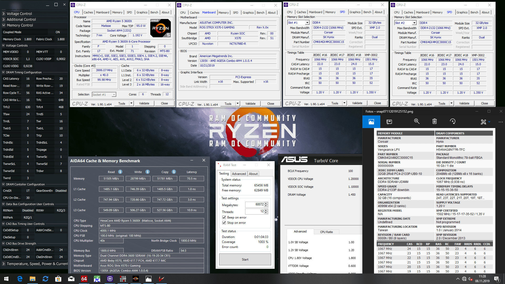
Task: Collapse the Voltage Controls group in Ryzen Master
Action: (3, 45)
